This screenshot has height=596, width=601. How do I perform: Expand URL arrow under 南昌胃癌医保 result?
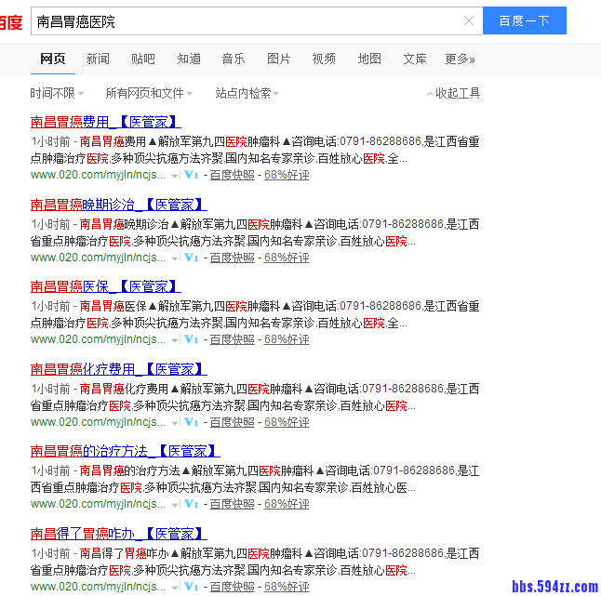click(x=174, y=340)
